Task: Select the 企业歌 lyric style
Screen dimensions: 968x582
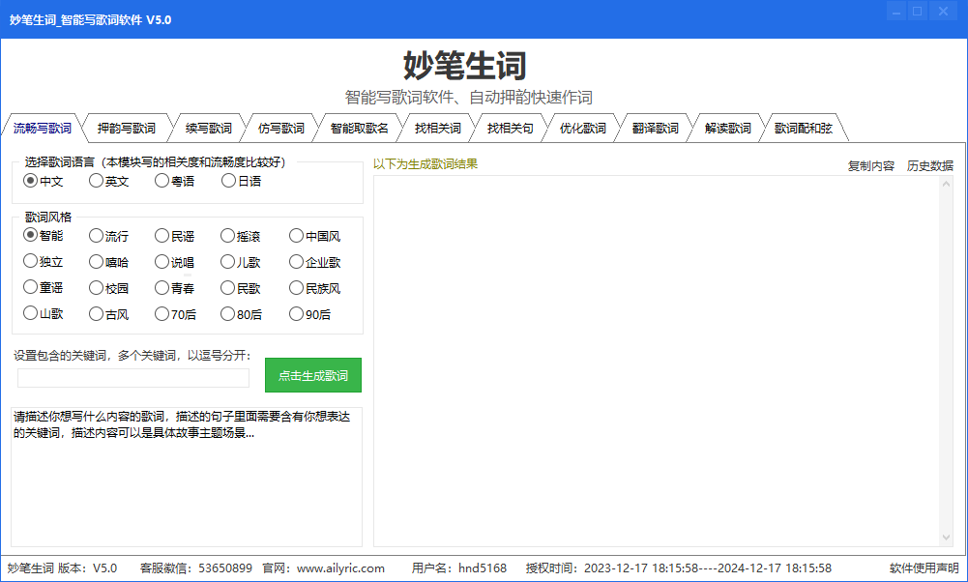Action: [315, 262]
